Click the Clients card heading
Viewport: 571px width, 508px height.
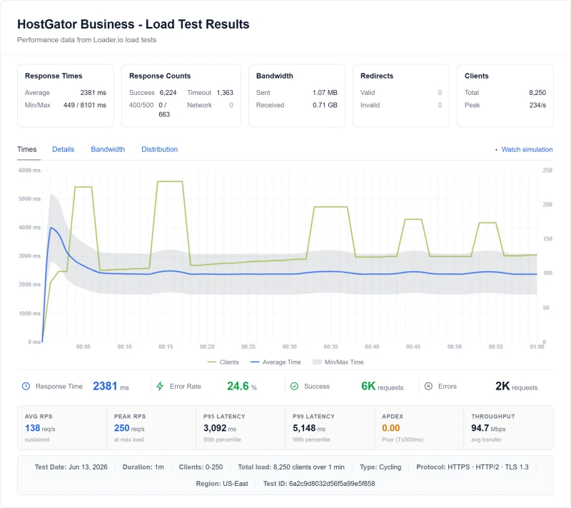pos(476,76)
